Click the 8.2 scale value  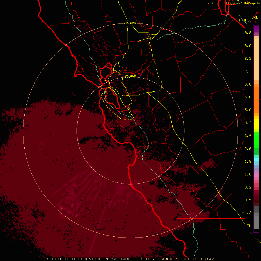click(x=248, y=58)
